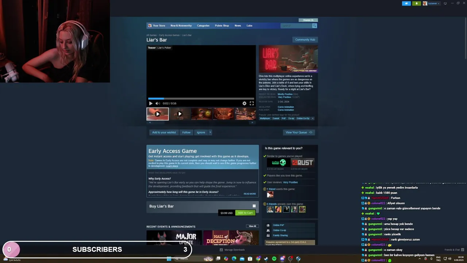This screenshot has height=263, width=467.
Task: Open Manage Downloads
Action: [232, 250]
